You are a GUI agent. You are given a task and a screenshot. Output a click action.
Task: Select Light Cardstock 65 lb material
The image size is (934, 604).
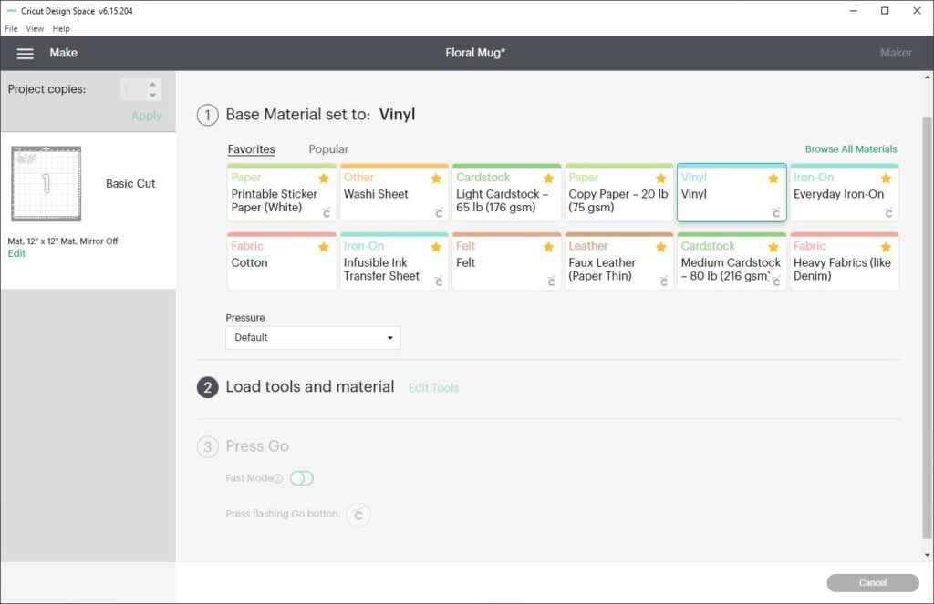507,193
